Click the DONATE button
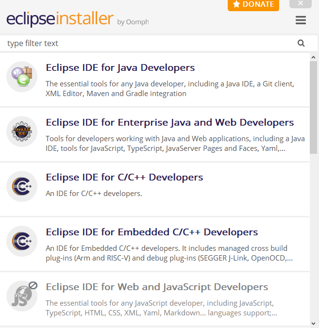319x328 pixels. 253,4
